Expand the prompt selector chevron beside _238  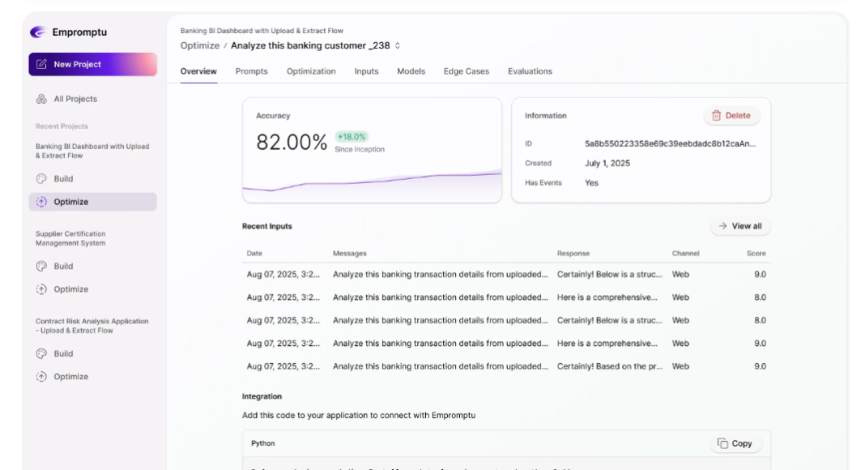pyautogui.click(x=398, y=46)
